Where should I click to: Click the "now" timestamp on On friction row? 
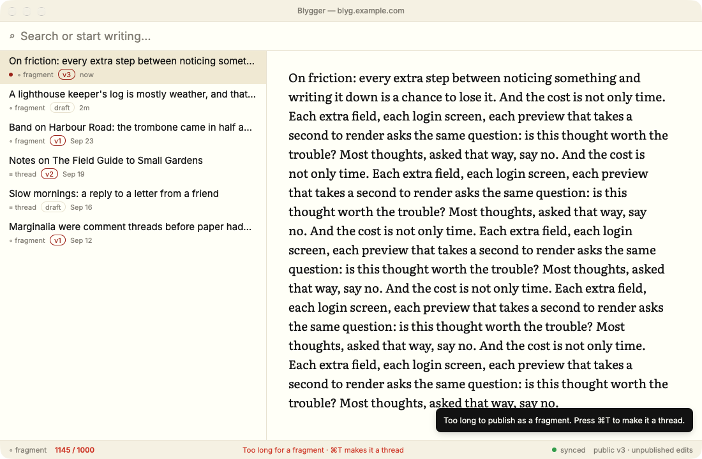click(87, 75)
